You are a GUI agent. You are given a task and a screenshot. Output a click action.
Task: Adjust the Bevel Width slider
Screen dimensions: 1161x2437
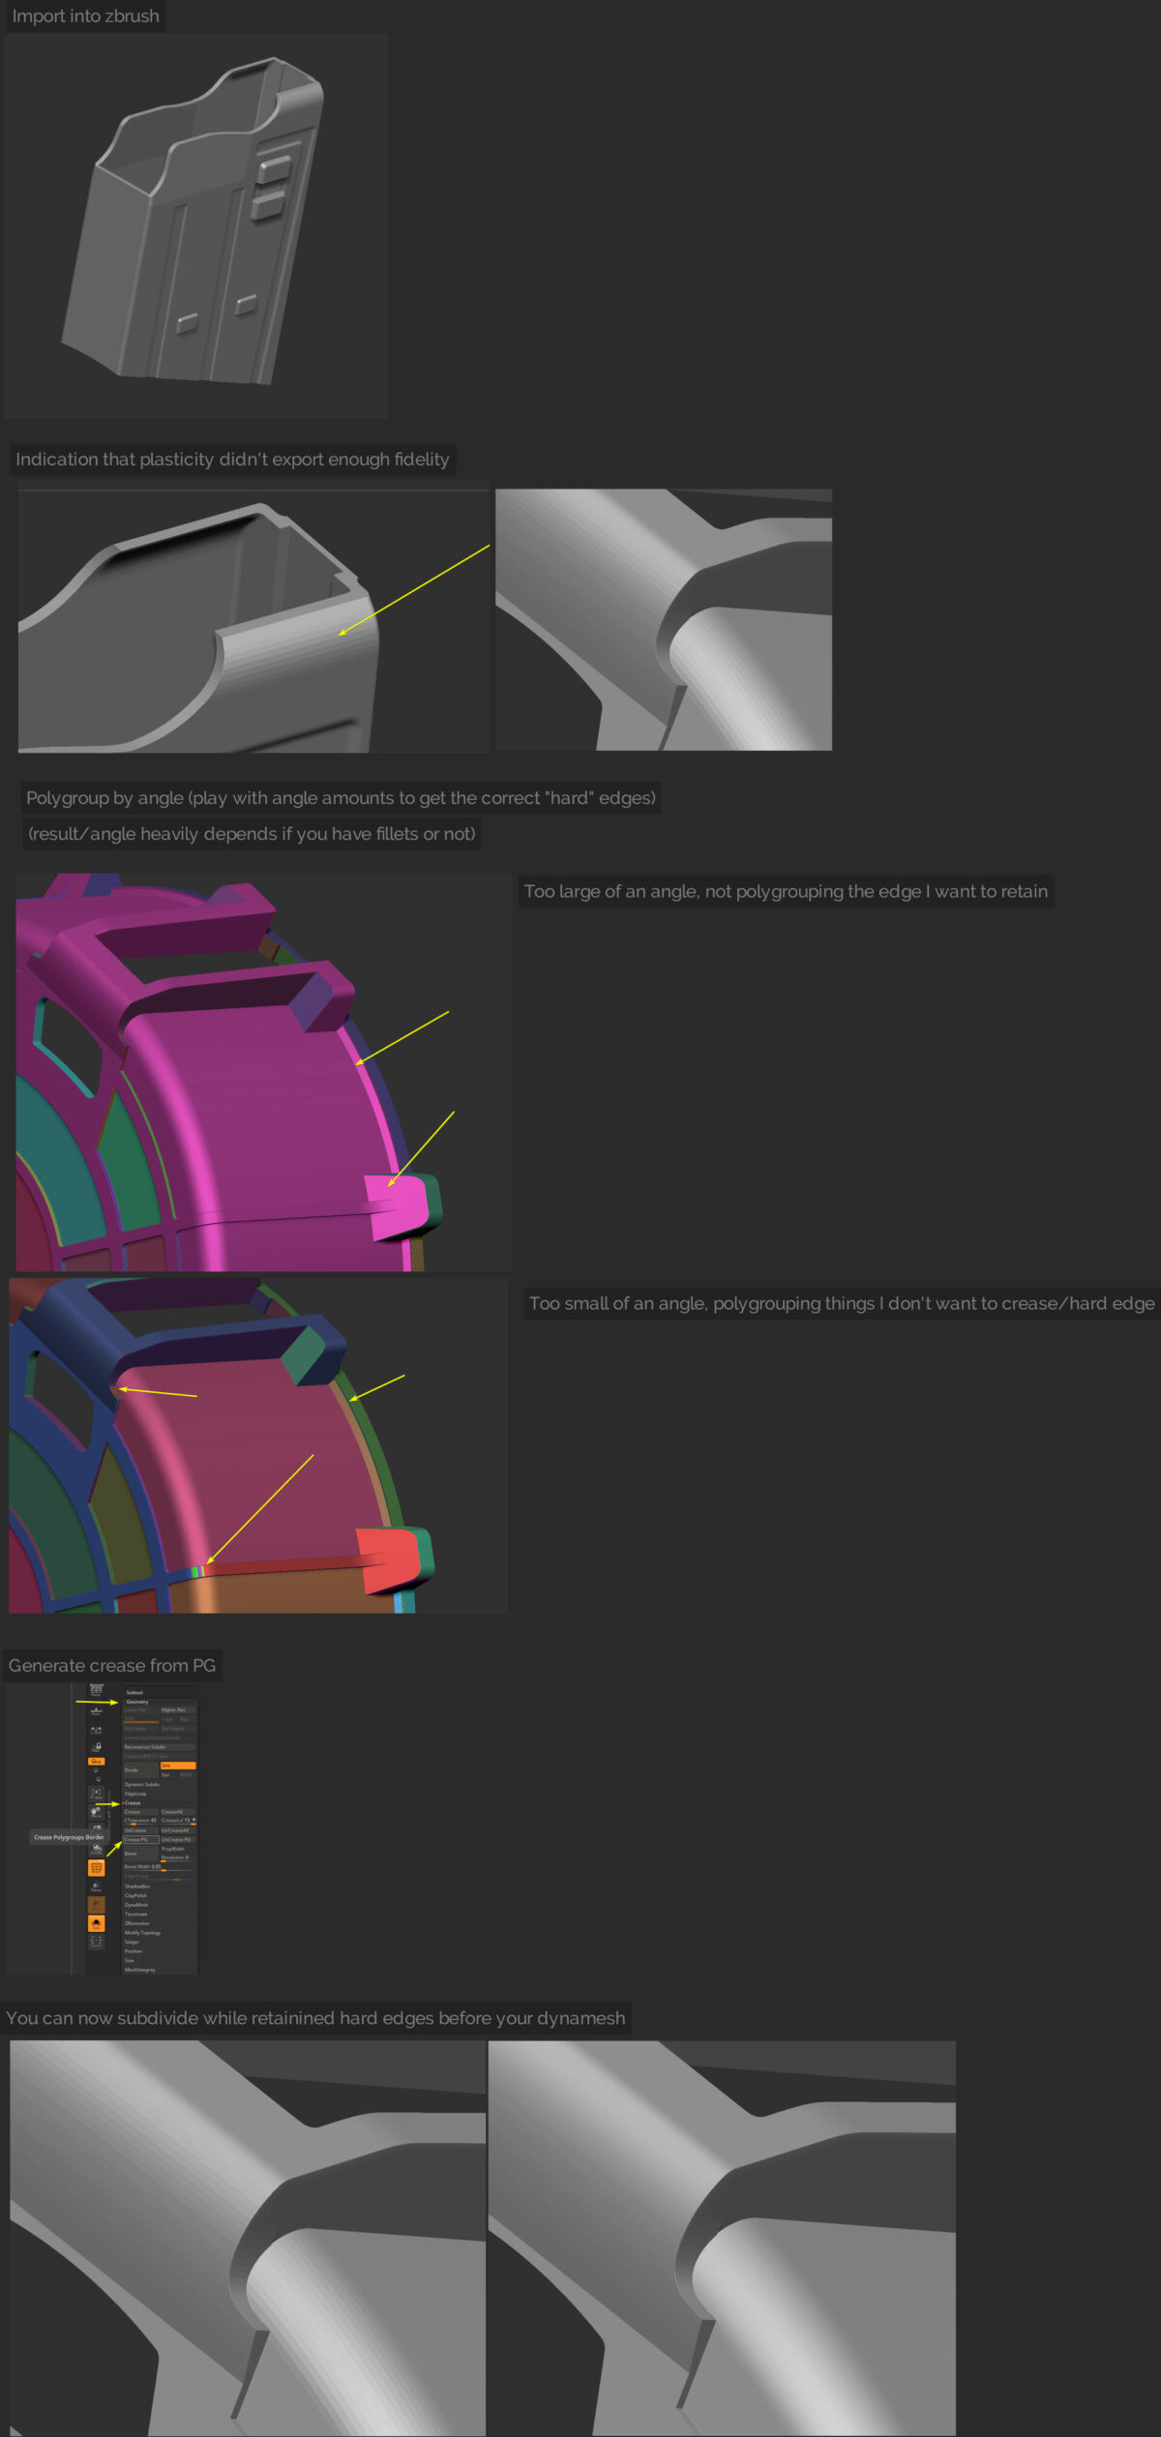159,1868
